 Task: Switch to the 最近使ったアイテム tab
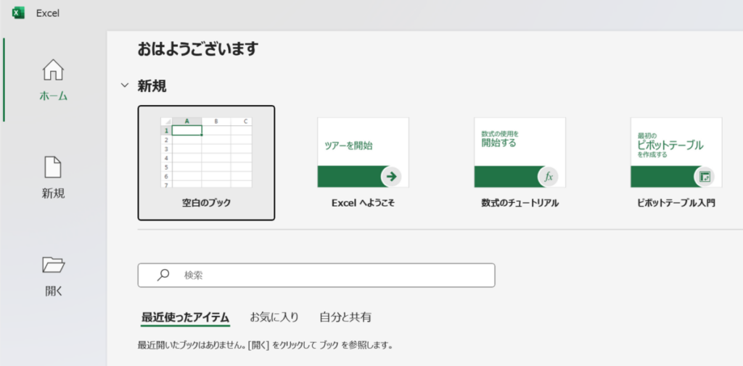pyautogui.click(x=185, y=317)
